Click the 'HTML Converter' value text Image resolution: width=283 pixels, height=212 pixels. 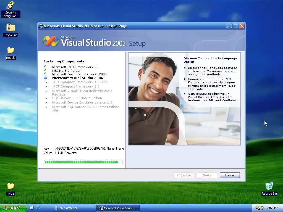(66, 153)
